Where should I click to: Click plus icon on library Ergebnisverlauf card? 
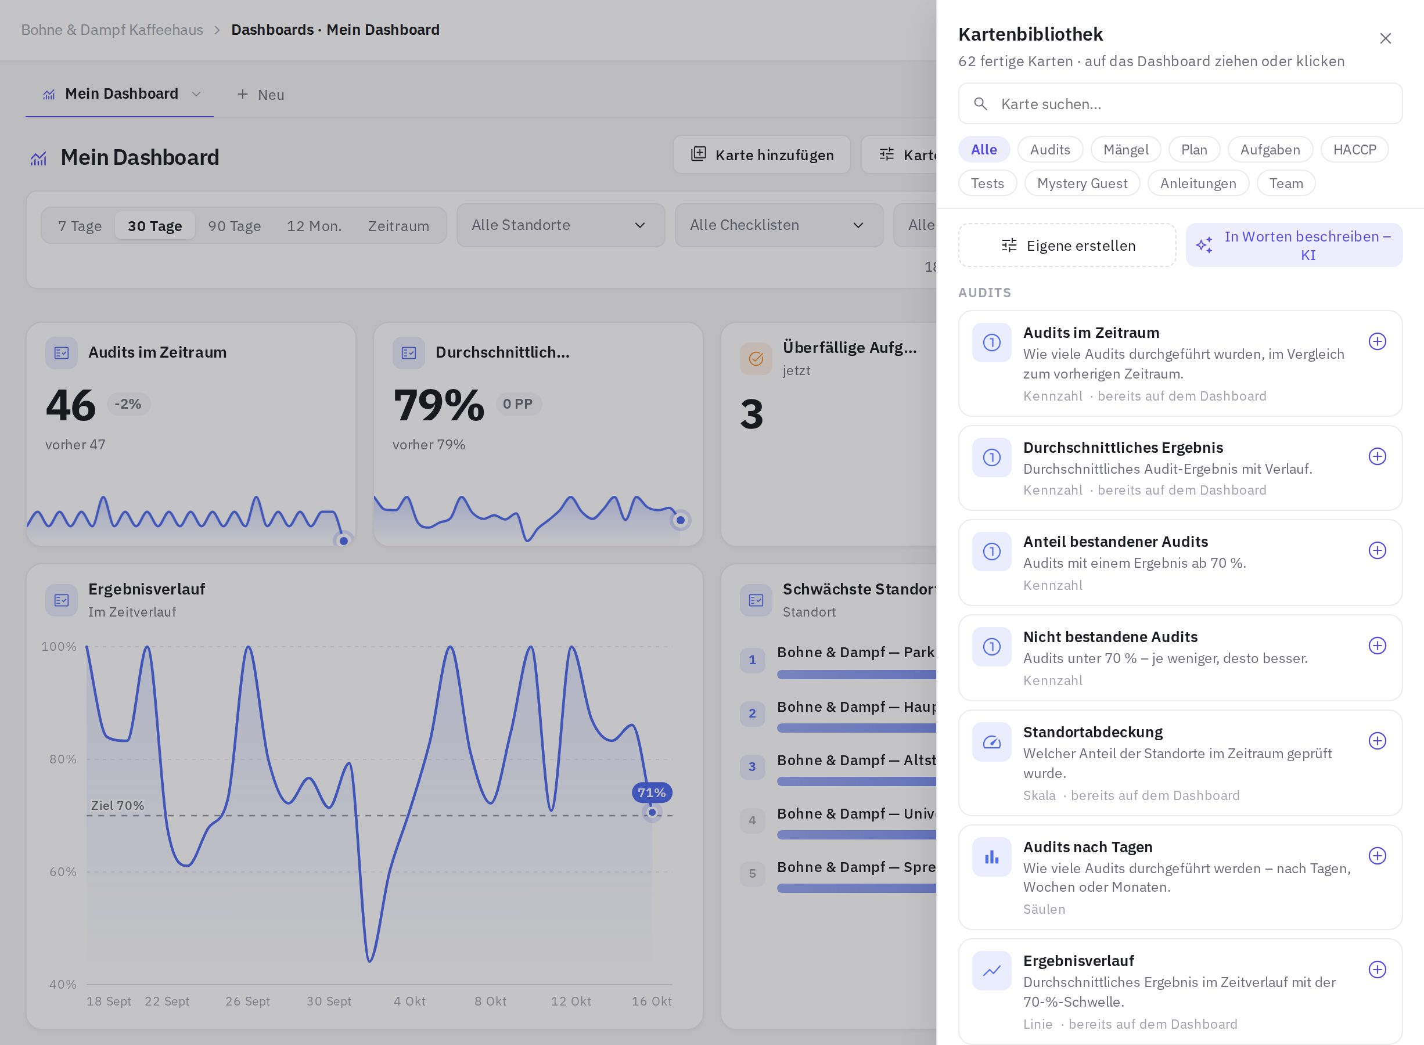1377,970
